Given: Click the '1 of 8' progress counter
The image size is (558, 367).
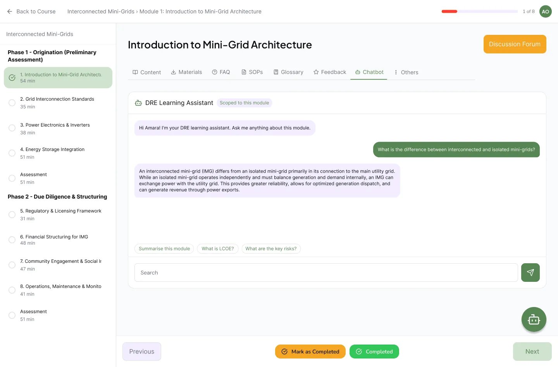Looking at the screenshot, I should (529, 12).
